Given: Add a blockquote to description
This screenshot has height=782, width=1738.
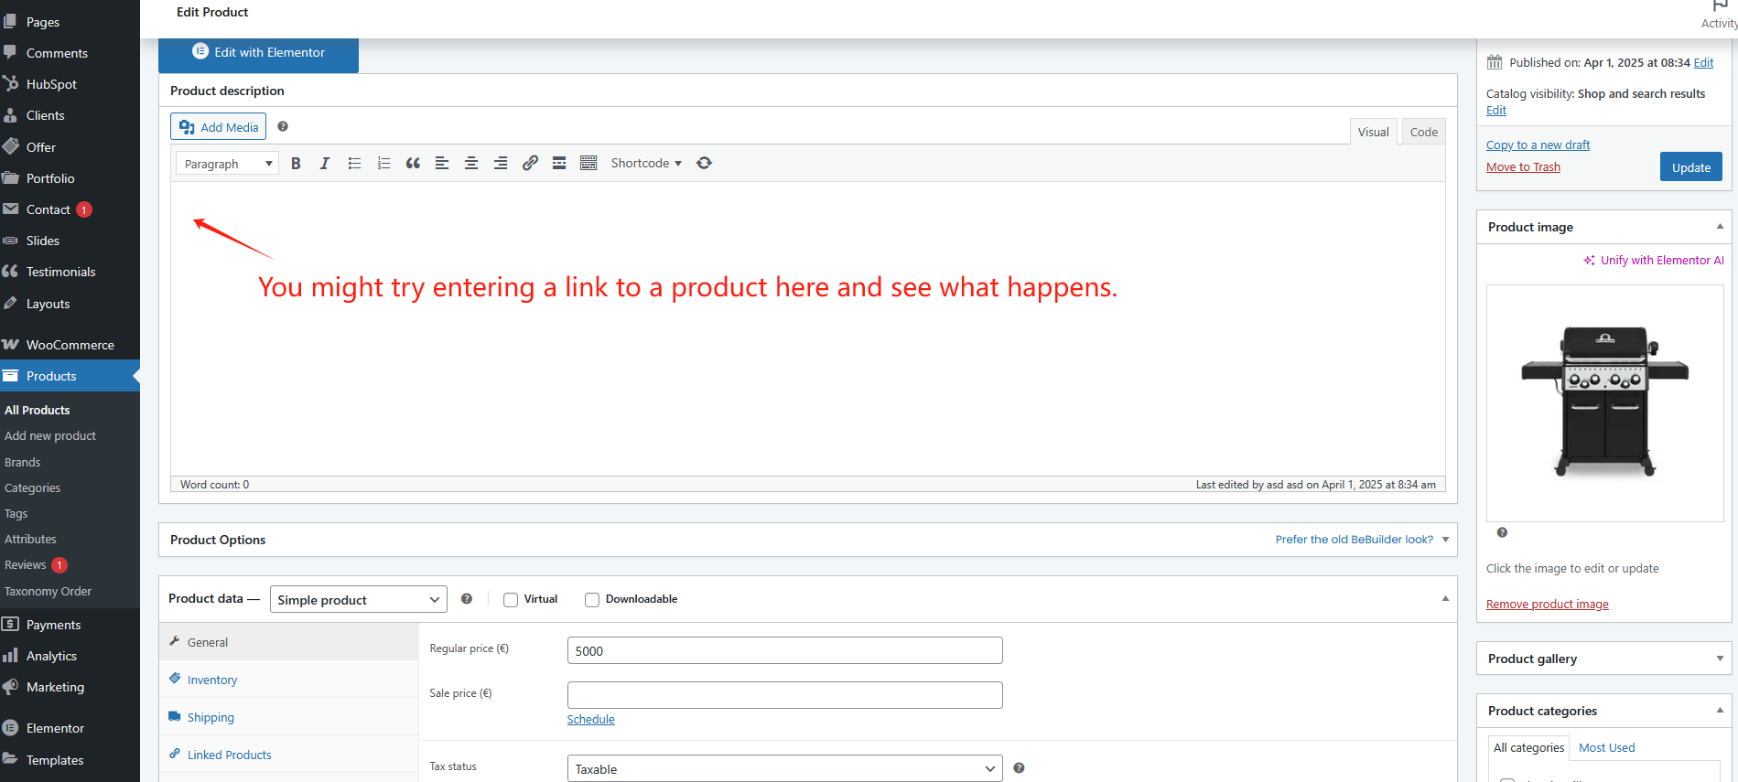Looking at the screenshot, I should 413,164.
